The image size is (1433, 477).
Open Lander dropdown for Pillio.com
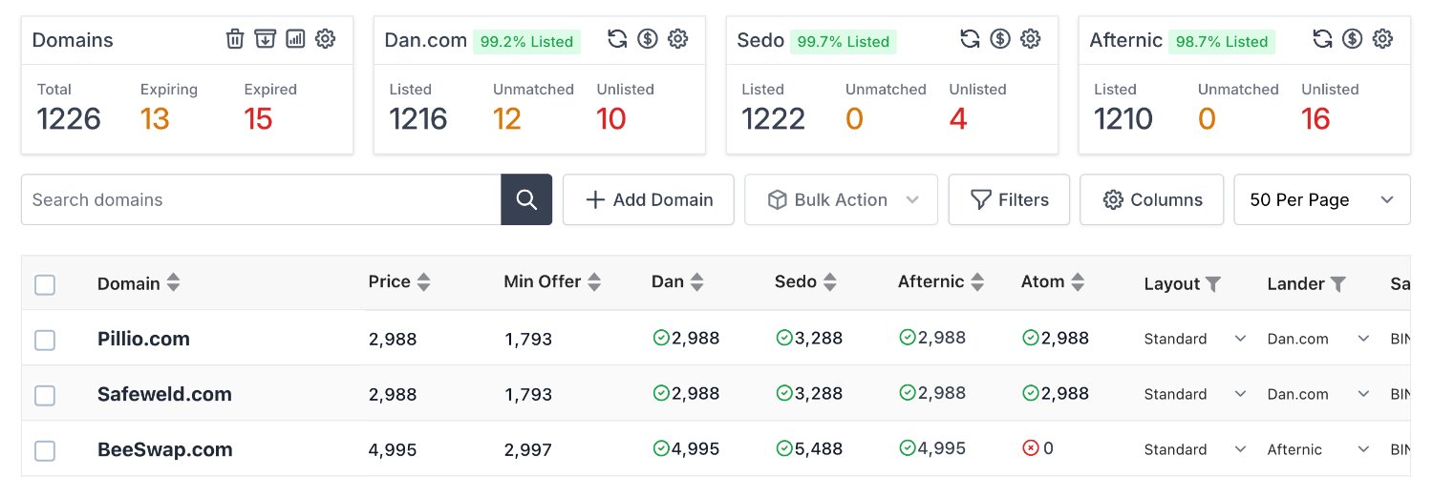1318,339
